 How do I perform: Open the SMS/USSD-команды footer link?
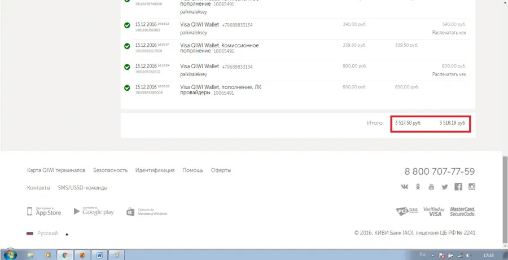[x=82, y=187]
